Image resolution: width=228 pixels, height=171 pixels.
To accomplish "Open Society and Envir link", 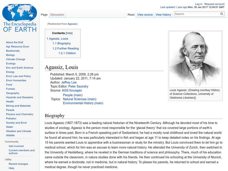I will tap(17, 123).
